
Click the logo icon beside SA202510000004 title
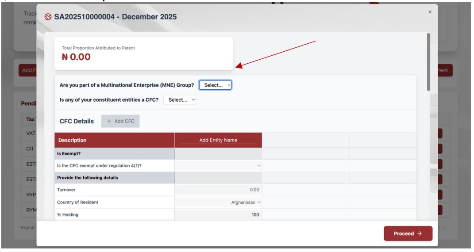(x=48, y=17)
